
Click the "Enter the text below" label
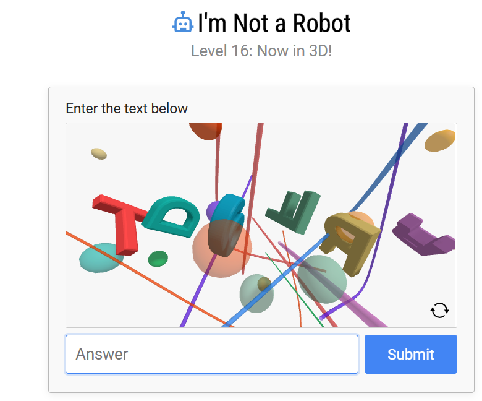pos(127,109)
